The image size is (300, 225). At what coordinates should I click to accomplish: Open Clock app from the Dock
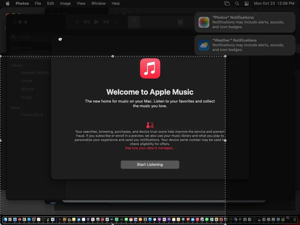coord(155,219)
